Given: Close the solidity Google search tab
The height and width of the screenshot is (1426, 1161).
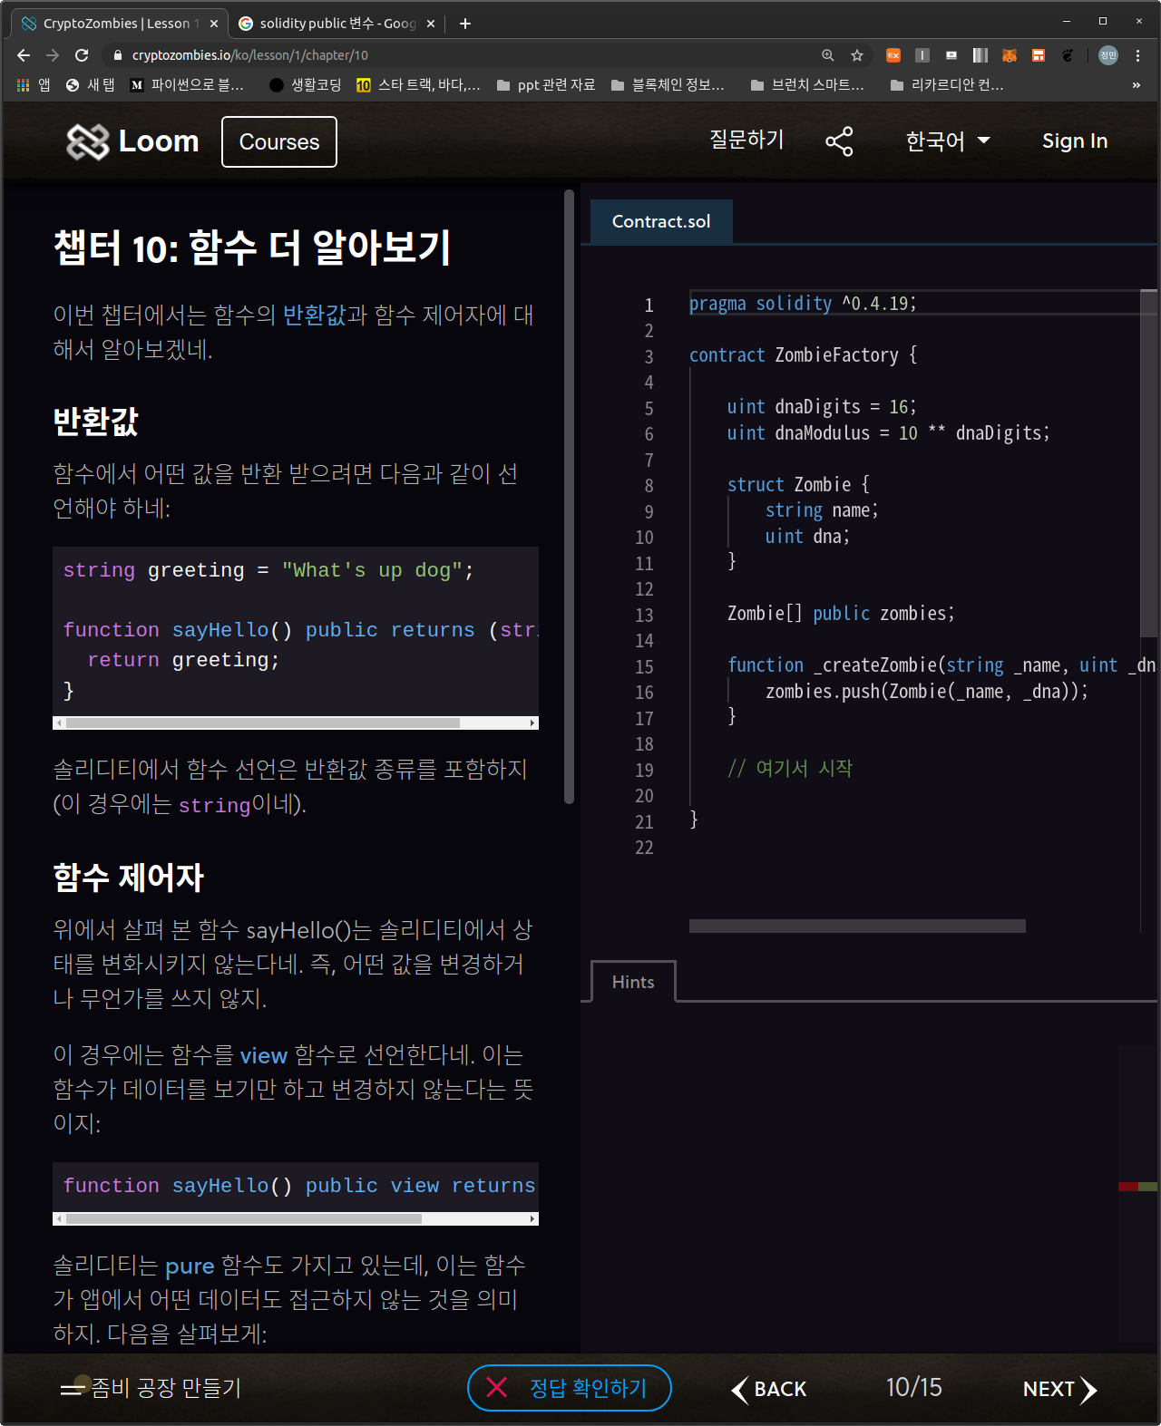Looking at the screenshot, I should [431, 24].
